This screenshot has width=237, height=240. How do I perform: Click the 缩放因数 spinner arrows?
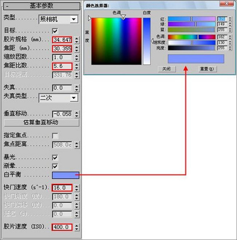pos(77,58)
